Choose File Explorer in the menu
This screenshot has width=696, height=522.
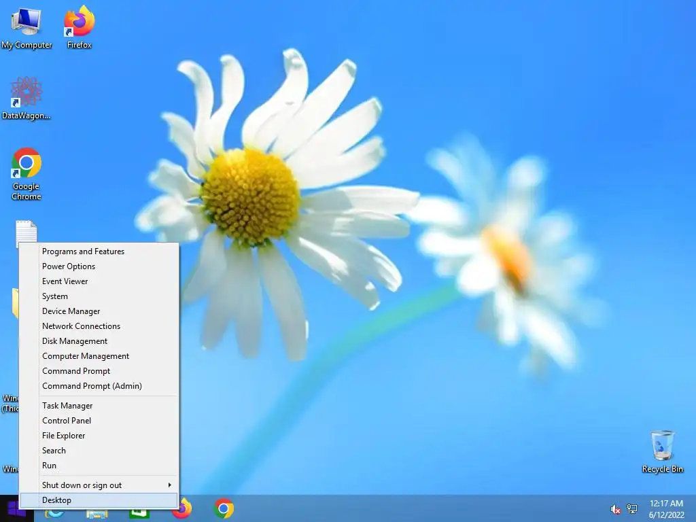point(99,436)
